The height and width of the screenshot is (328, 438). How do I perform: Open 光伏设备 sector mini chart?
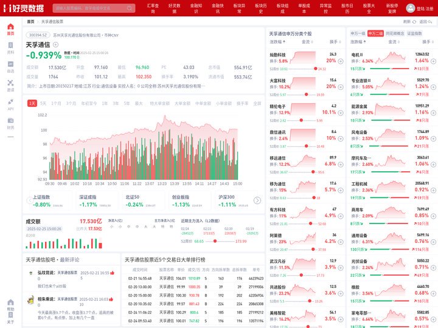(x=390, y=264)
